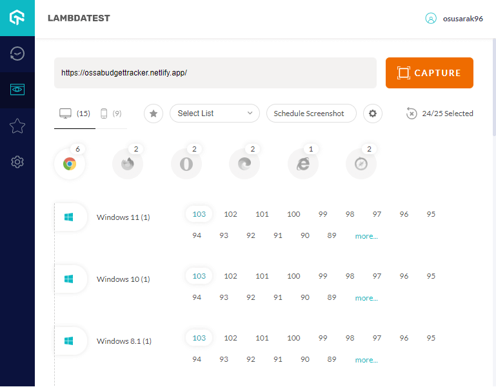This screenshot has width=496, height=387.
Task: Select the Internet Explorer browser icon
Action: [x=303, y=164]
